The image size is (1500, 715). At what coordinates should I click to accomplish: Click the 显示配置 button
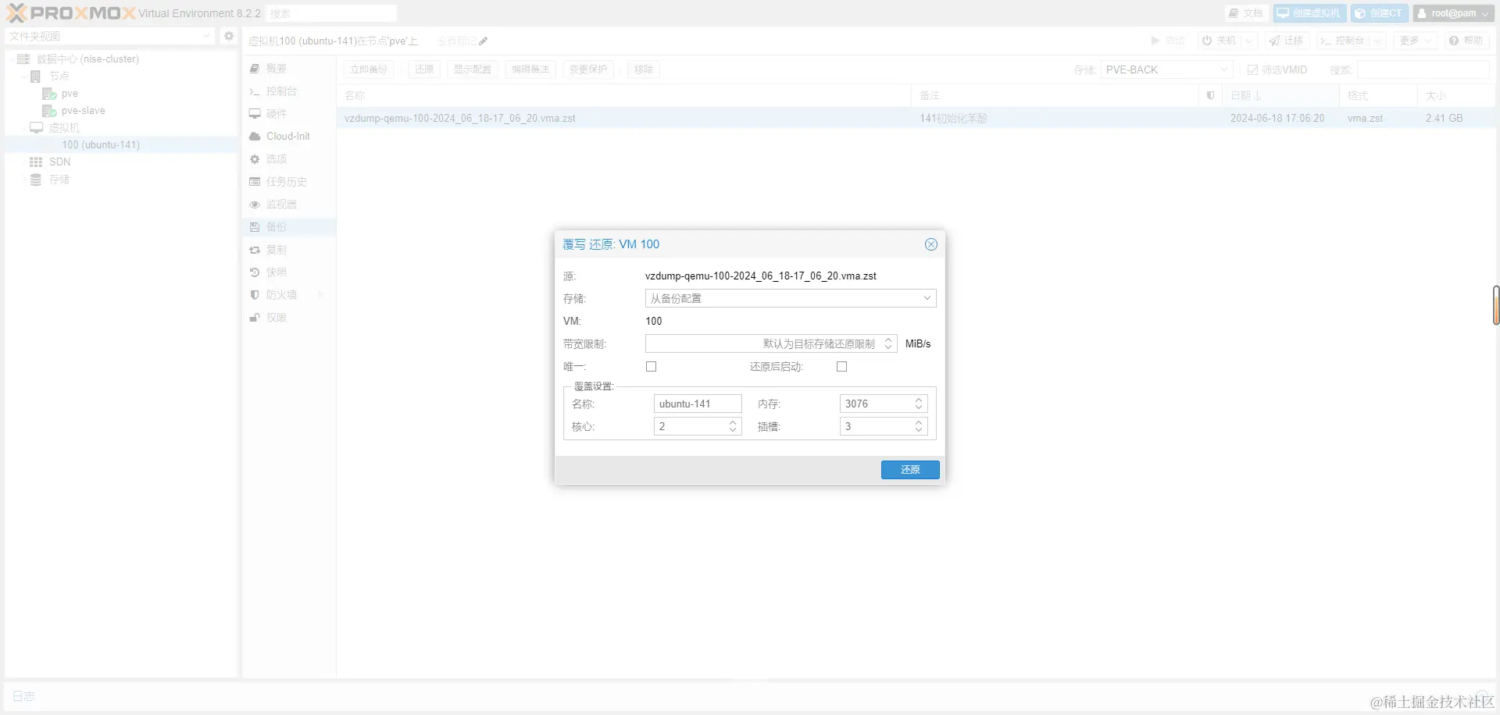(473, 69)
